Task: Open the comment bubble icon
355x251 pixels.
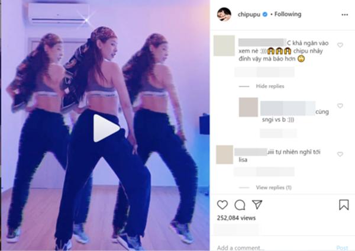Action: point(240,205)
